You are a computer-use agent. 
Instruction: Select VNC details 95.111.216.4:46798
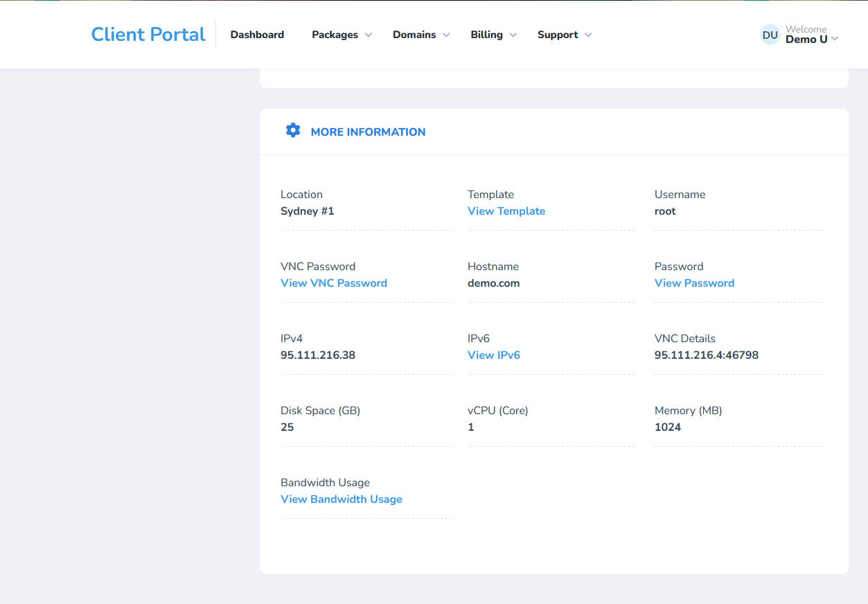(707, 355)
